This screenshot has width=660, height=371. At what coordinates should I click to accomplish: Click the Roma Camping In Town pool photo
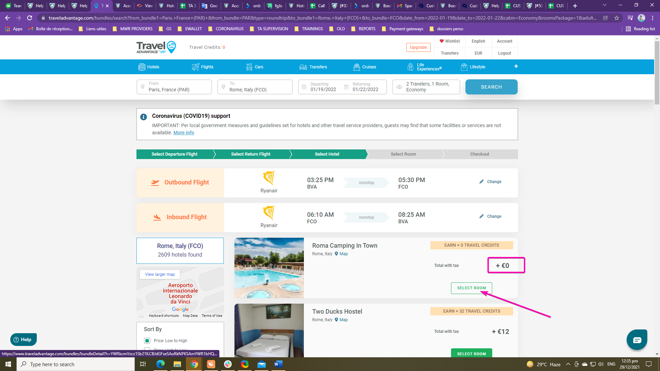(269, 268)
